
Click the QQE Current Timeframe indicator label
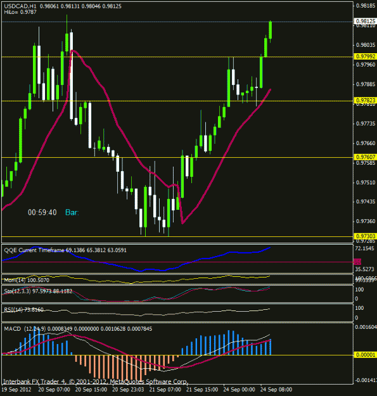click(65, 250)
